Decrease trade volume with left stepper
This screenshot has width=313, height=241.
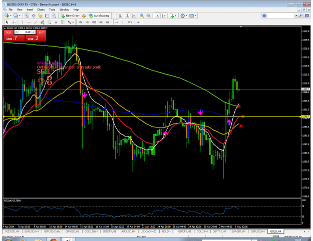17,32
